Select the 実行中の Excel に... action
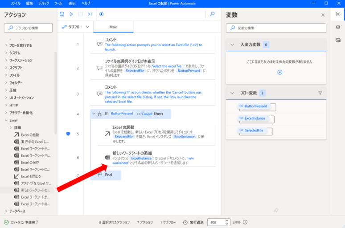Viewport: 345px width, 228px height. [32, 142]
